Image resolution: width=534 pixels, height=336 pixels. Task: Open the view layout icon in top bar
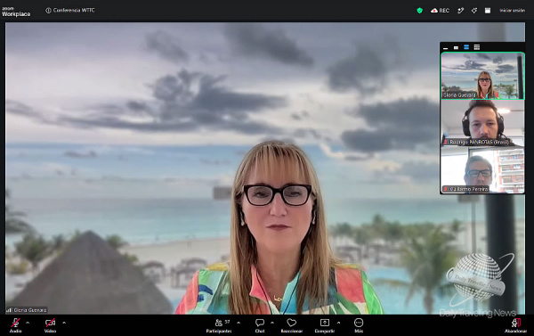pyautogui.click(x=488, y=11)
